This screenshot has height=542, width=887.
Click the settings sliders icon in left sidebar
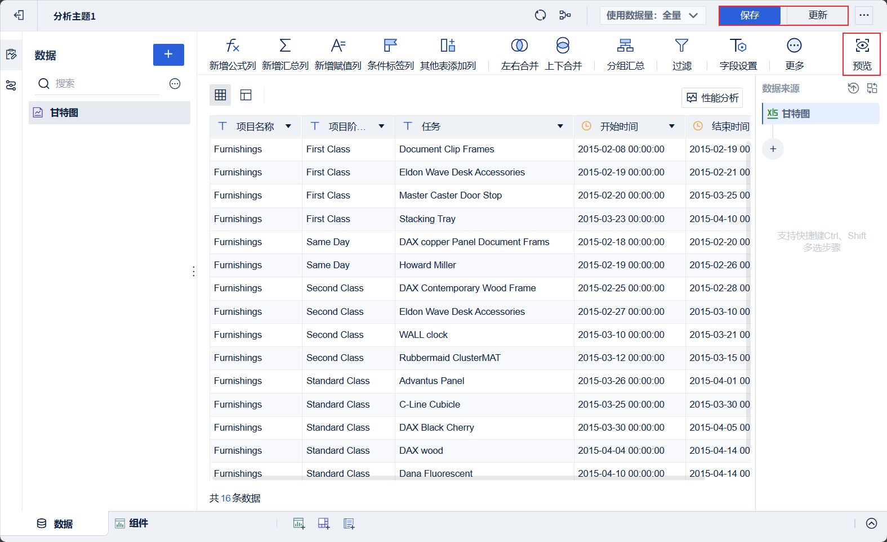tap(11, 85)
